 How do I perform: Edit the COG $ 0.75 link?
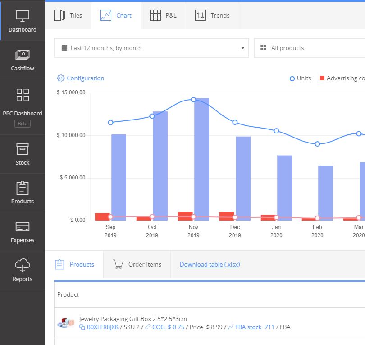pyautogui.click(x=168, y=327)
